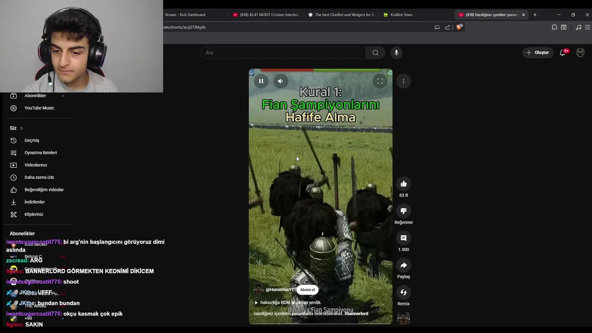This screenshot has width=592, height=333.
Task: Share the short via Paylaş
Action: point(403,265)
